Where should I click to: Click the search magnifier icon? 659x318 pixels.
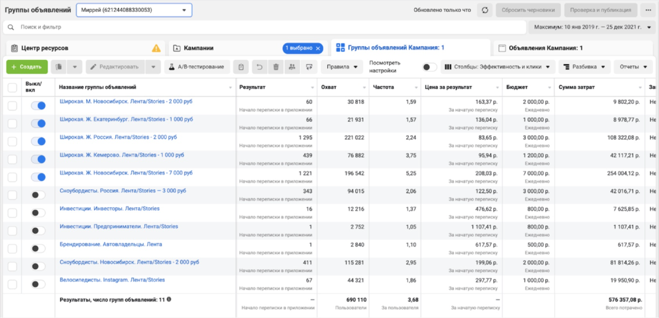[x=12, y=27]
